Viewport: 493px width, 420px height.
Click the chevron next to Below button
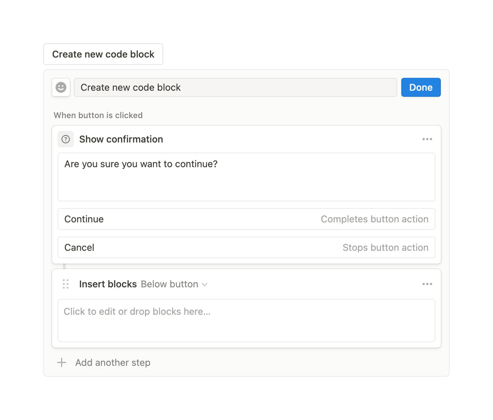pyautogui.click(x=205, y=284)
